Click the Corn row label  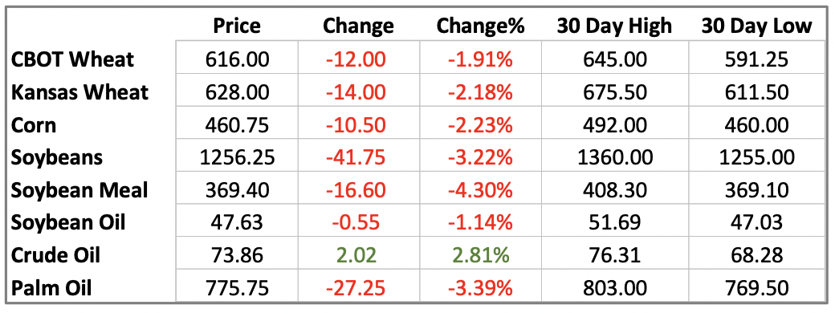coord(34,125)
